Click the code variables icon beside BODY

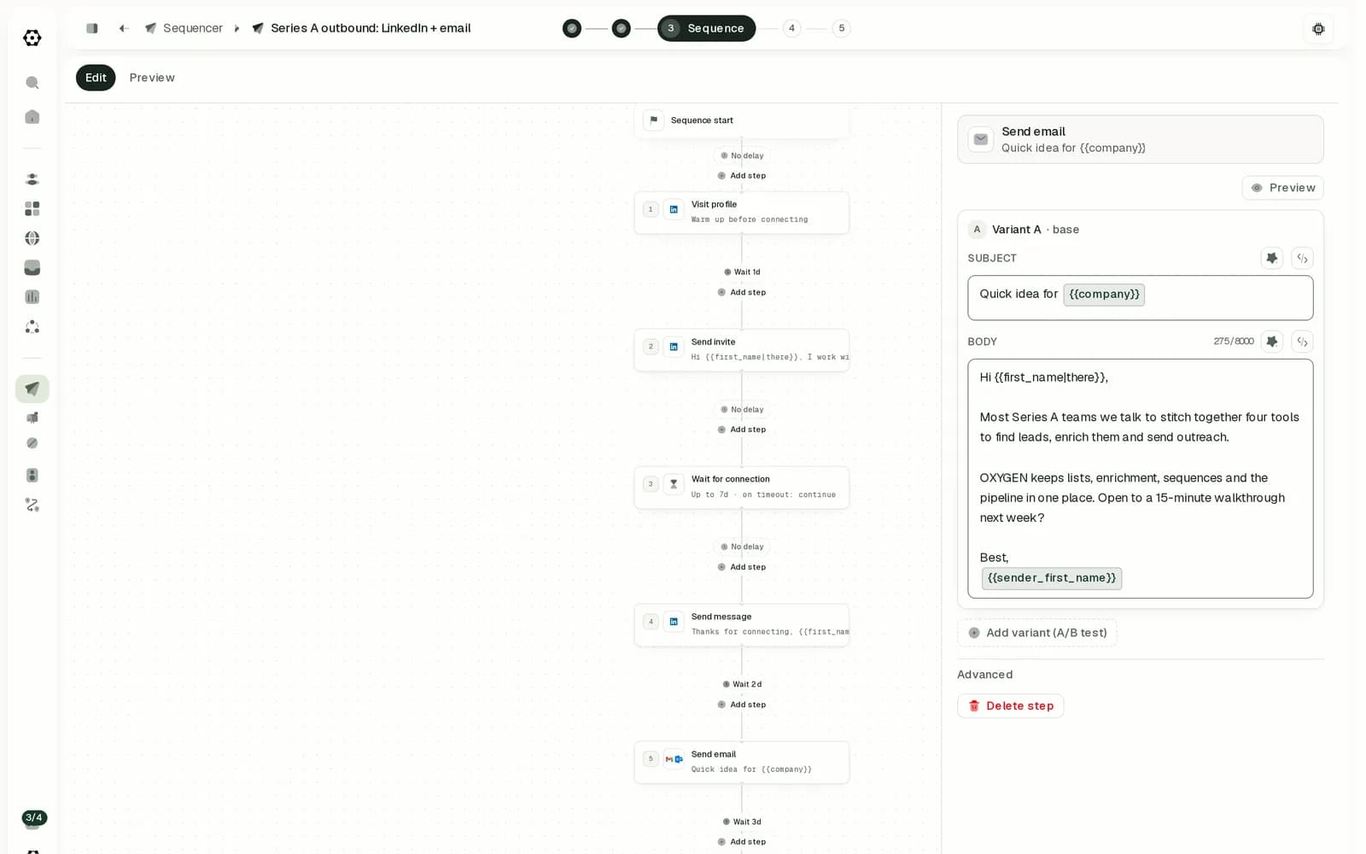click(1302, 342)
